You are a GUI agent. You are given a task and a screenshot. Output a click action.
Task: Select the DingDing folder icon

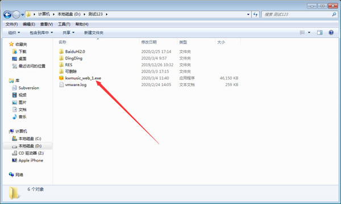coord(61,58)
